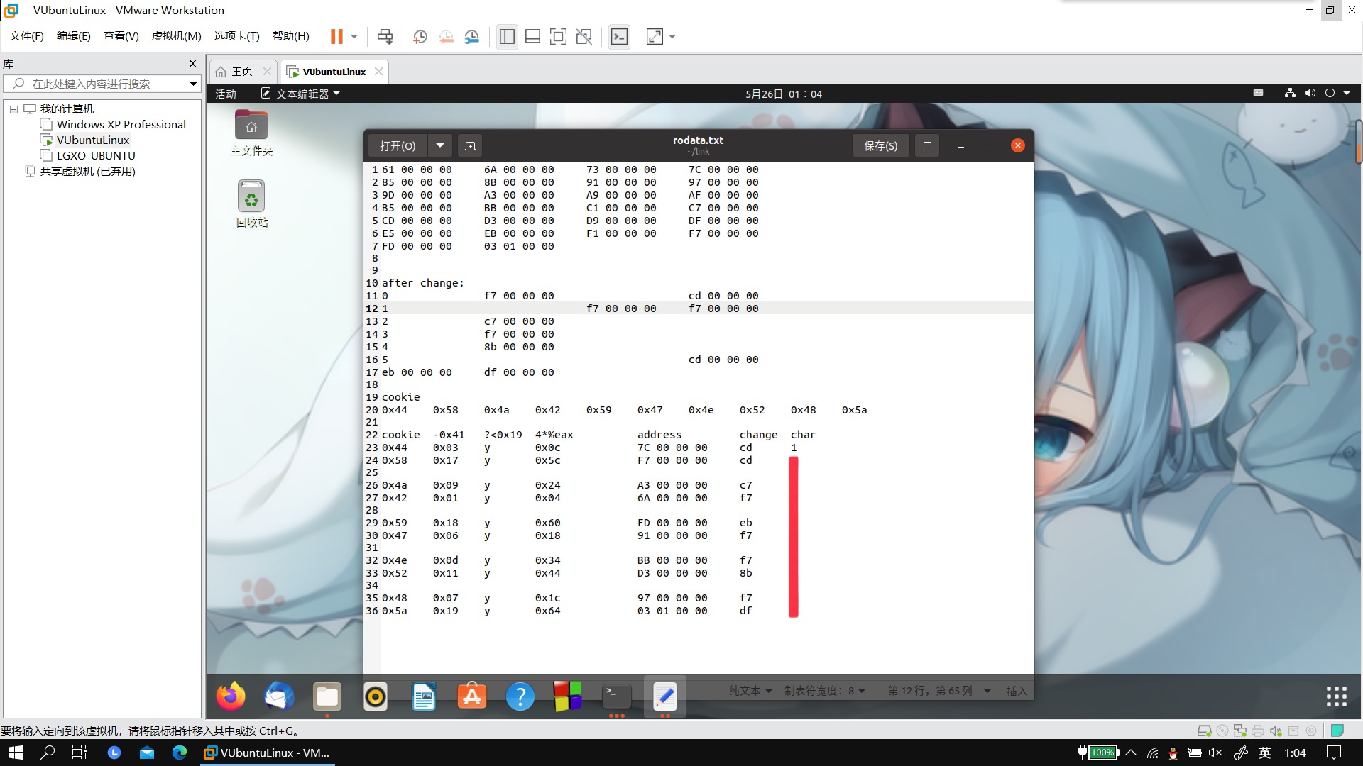Open Rhythmbox from the dock
The width and height of the screenshot is (1363, 766).
[376, 696]
